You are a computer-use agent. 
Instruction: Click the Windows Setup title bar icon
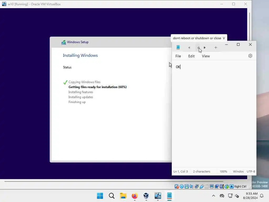click(64, 42)
